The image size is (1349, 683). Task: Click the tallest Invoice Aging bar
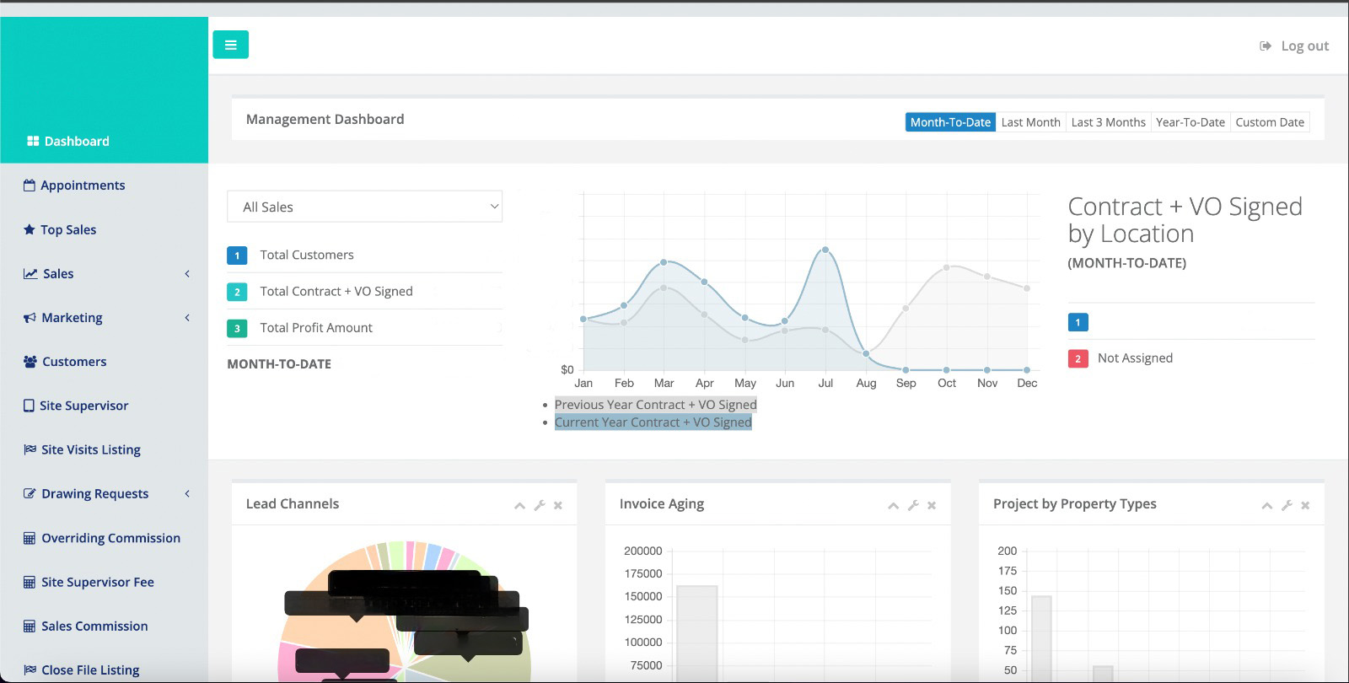coord(697,634)
